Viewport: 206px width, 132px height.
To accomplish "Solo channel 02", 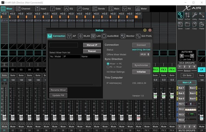I will [13, 76].
